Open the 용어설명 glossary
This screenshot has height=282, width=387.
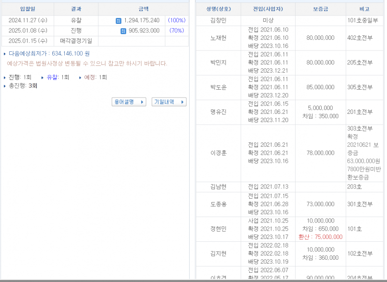point(129,102)
